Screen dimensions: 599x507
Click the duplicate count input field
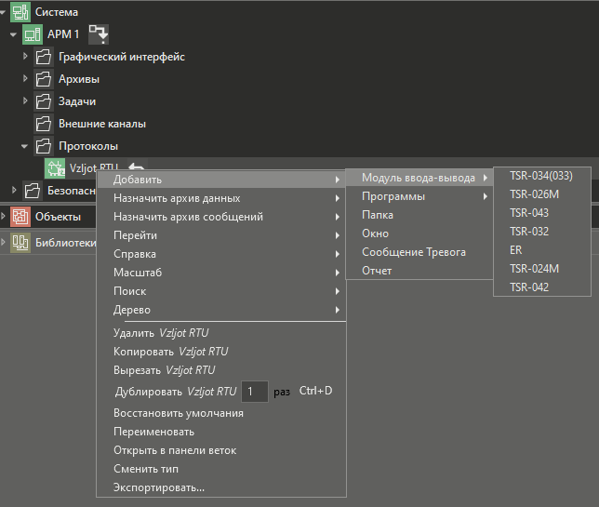pos(255,392)
